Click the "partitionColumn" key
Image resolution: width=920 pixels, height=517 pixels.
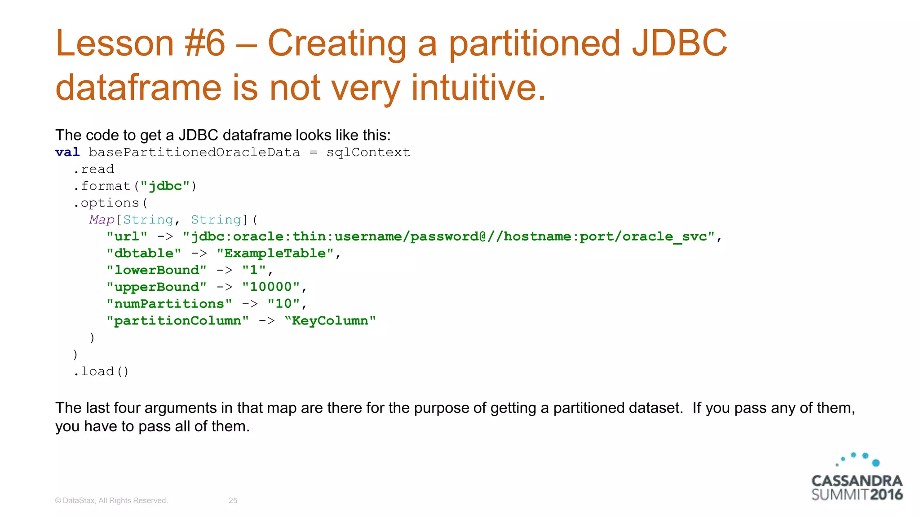coord(177,321)
